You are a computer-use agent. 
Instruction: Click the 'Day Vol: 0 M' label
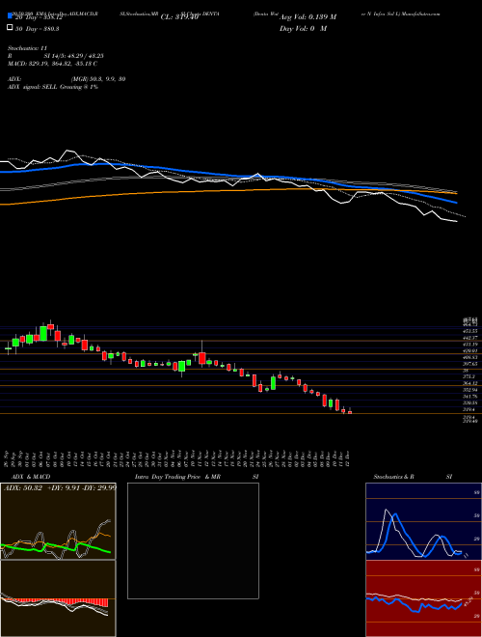pos(303,28)
